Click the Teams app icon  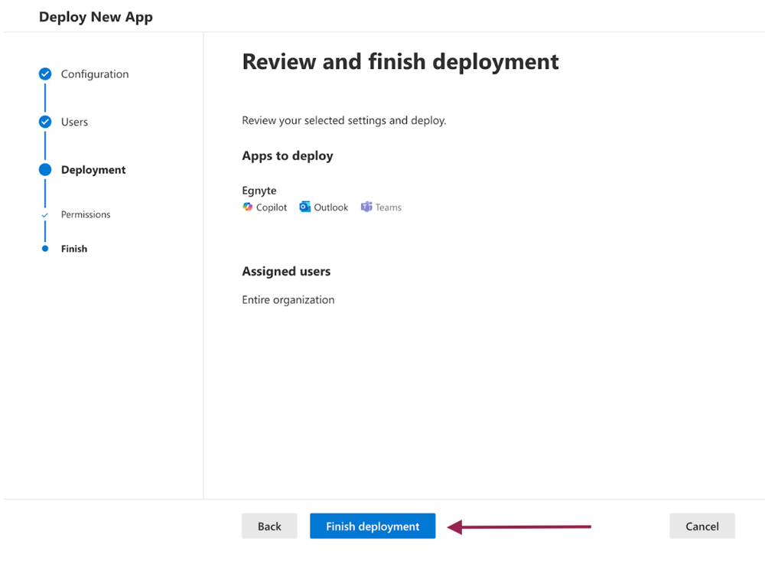tap(366, 207)
